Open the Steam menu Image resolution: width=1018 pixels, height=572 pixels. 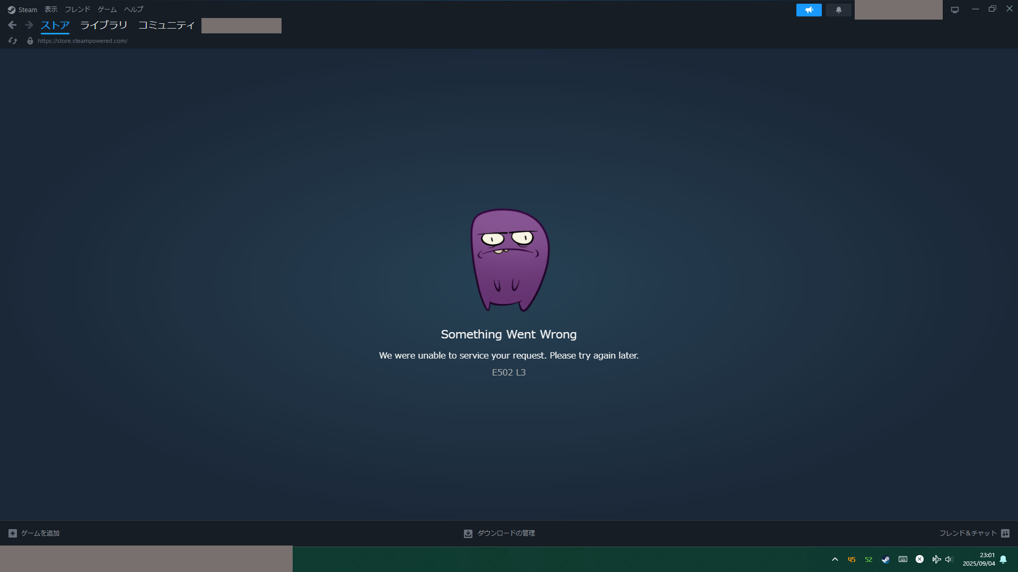(x=23, y=10)
